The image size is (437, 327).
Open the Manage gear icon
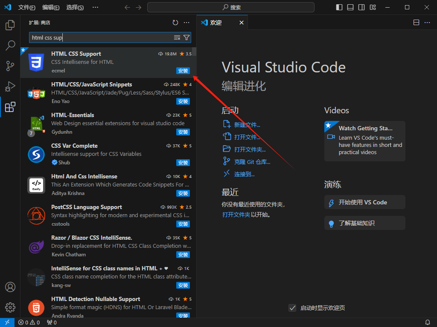pyautogui.click(x=10, y=307)
